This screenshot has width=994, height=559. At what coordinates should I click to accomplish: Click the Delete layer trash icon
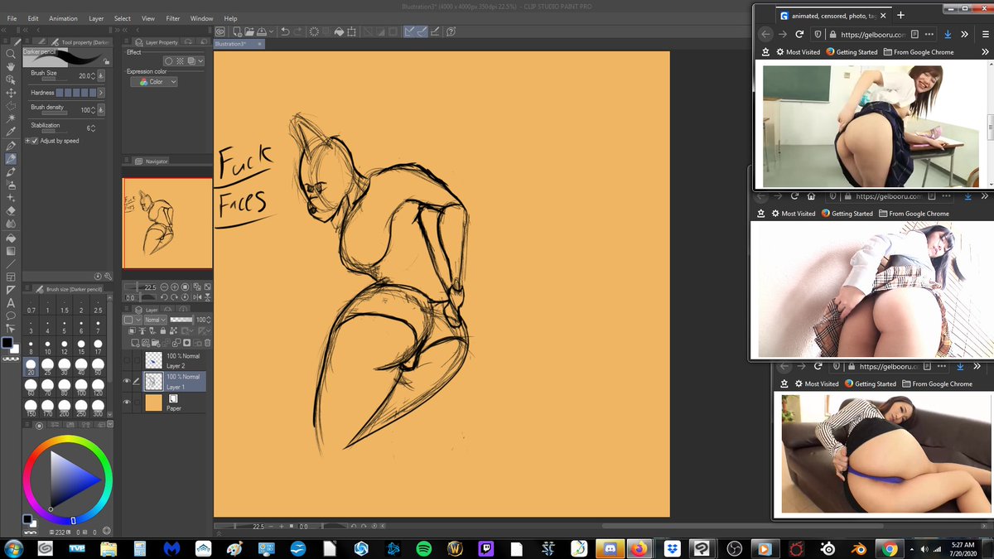click(207, 343)
